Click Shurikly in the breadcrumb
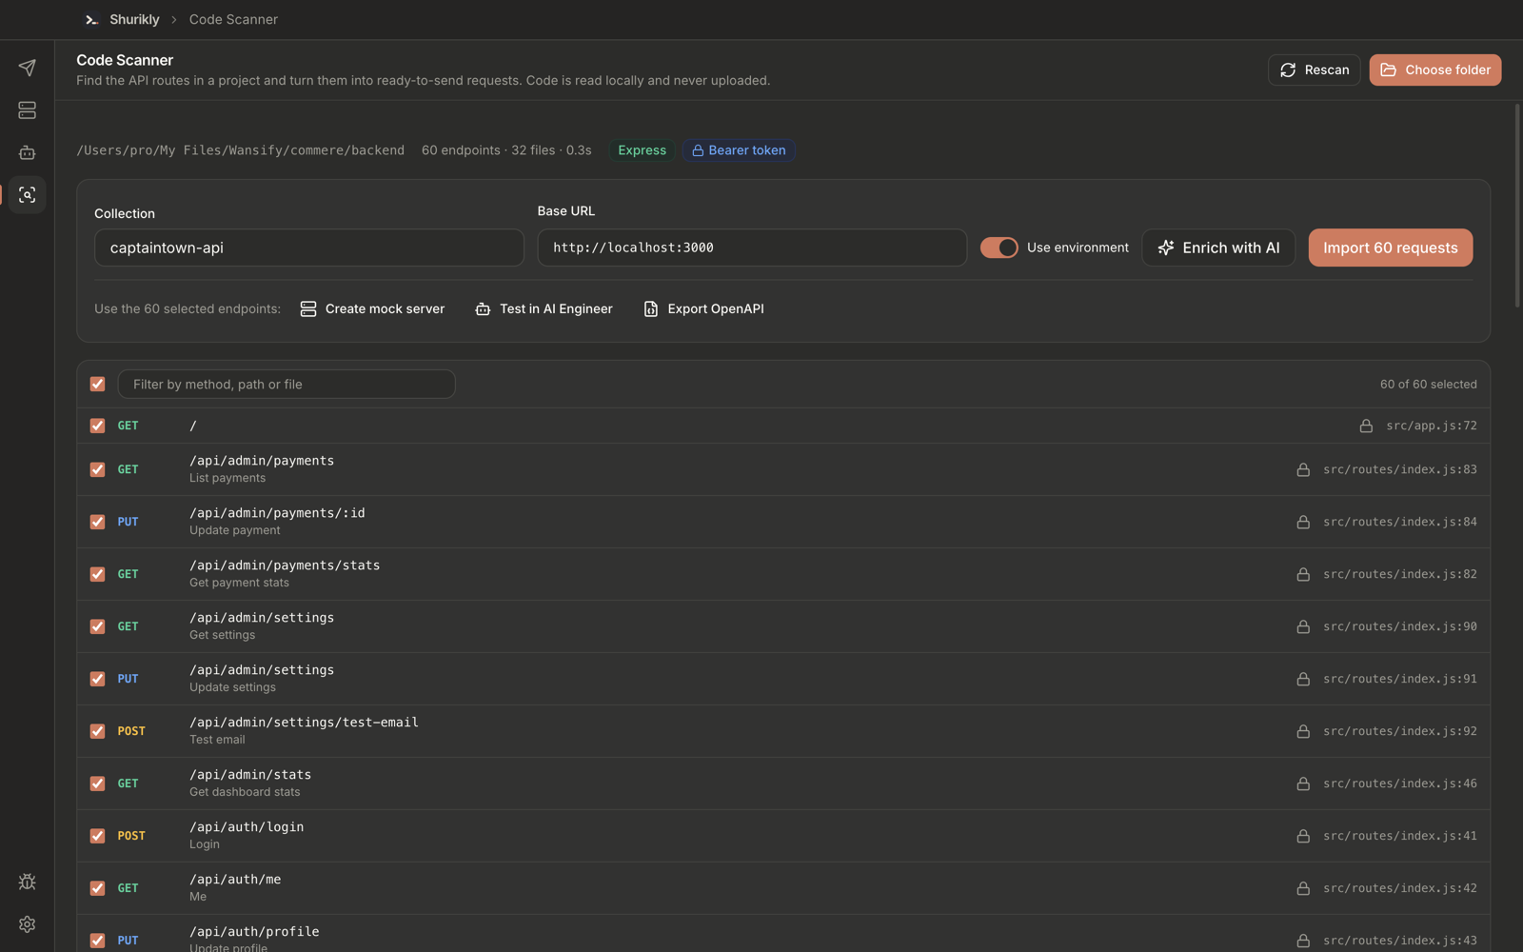Screen dimensions: 1523x952 point(134,19)
